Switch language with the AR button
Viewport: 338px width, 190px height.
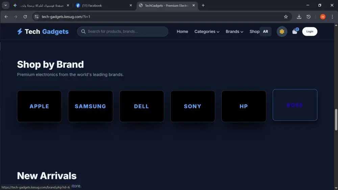(265, 31)
